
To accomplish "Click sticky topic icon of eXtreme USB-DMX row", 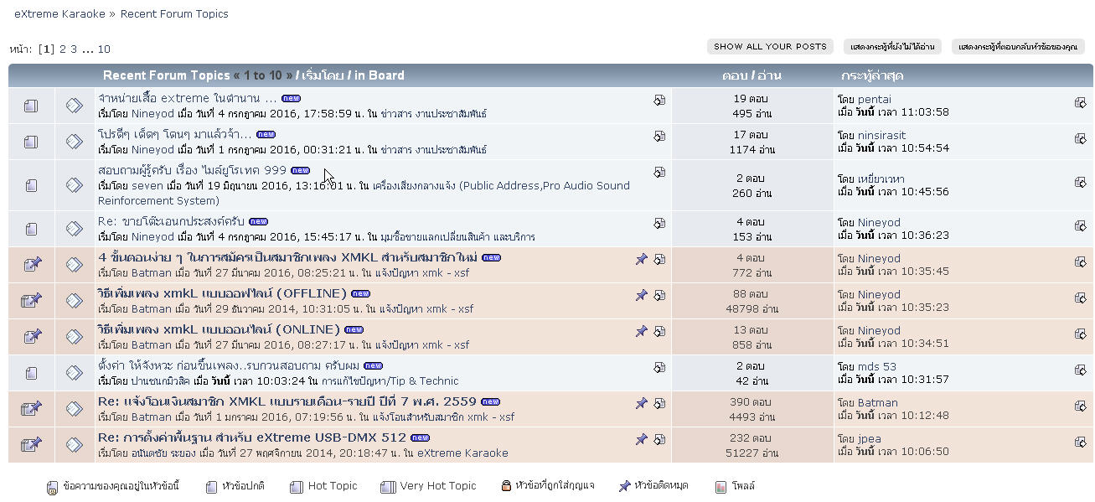I will click(x=31, y=444).
